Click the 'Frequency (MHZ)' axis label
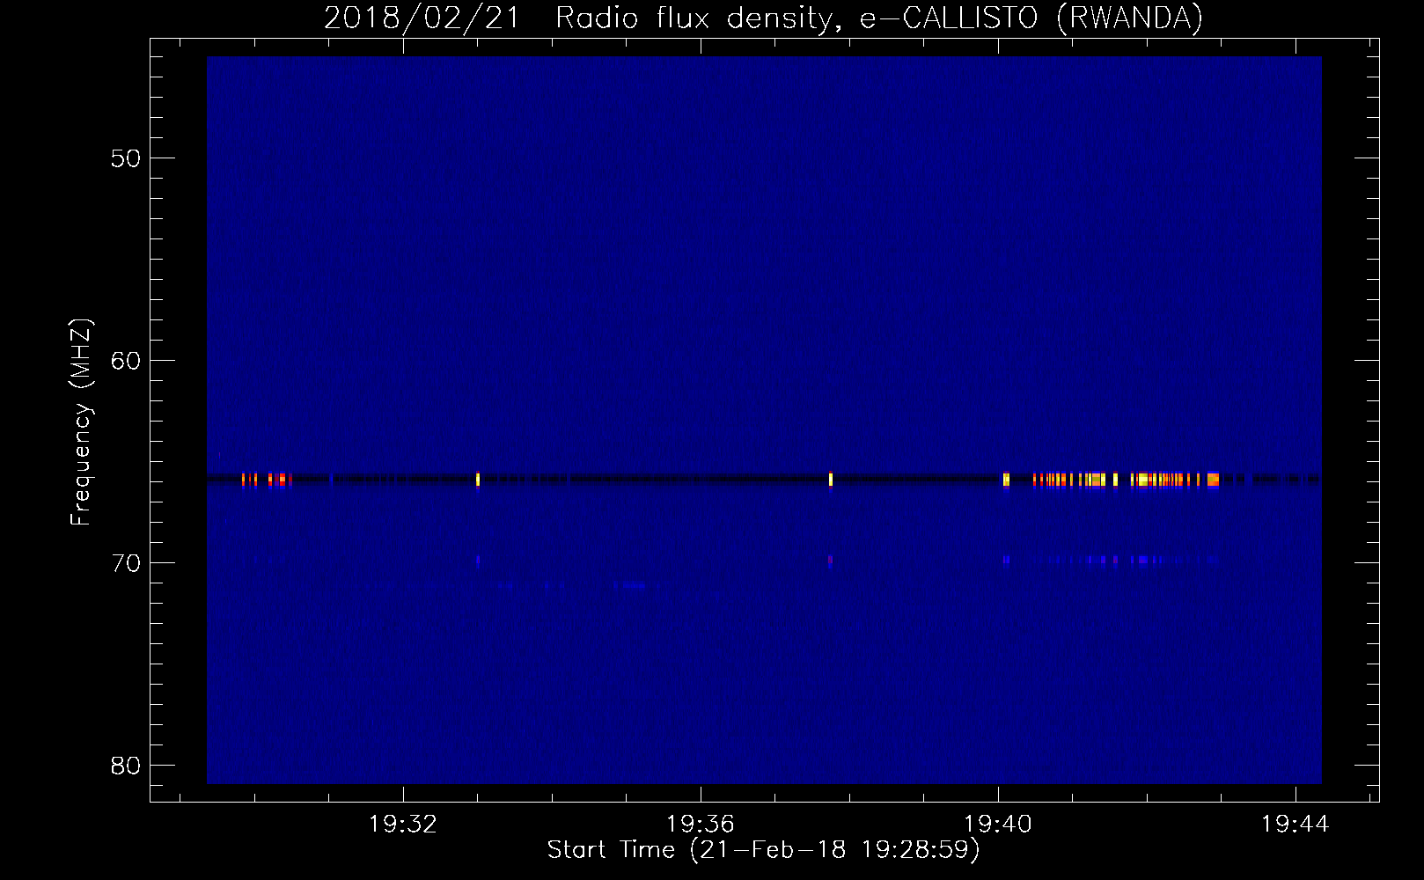 coord(81,422)
